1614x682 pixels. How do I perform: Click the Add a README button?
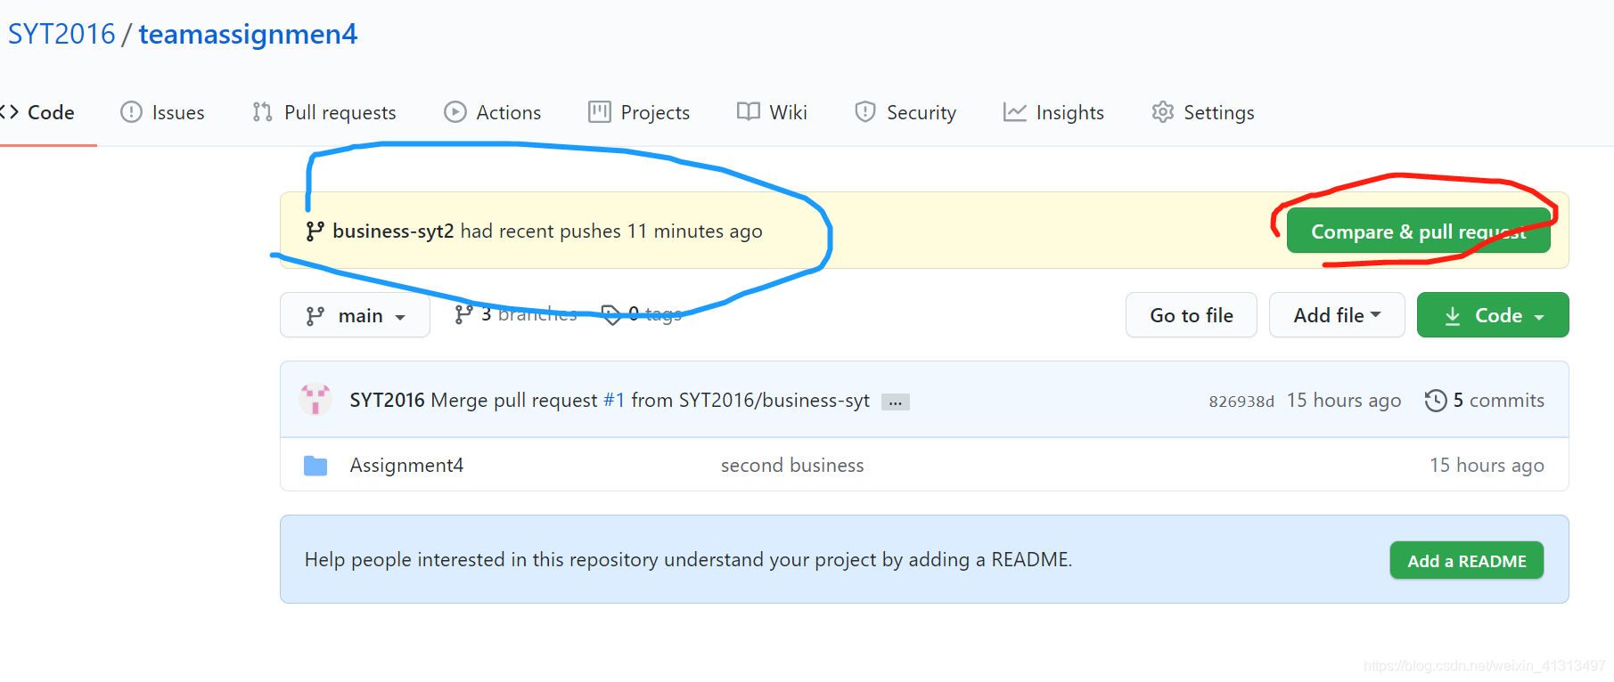point(1467,561)
